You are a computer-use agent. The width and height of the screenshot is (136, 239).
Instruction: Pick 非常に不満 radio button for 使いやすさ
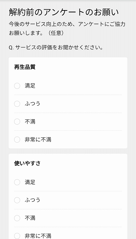click(x=17, y=236)
